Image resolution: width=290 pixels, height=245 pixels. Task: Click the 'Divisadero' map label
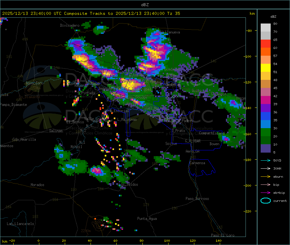coord(70,25)
